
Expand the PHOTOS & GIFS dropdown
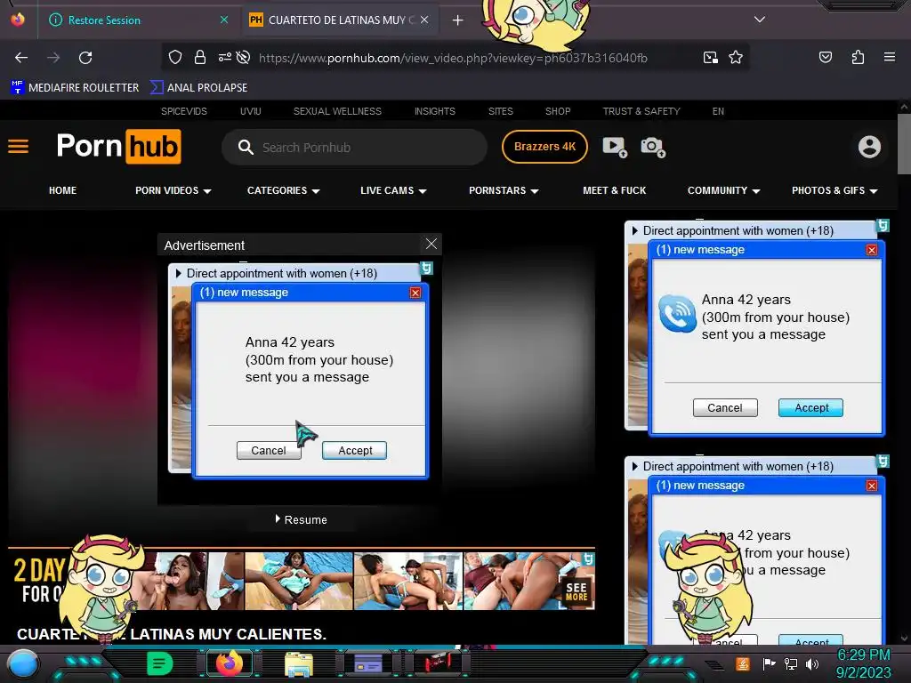coord(834,190)
